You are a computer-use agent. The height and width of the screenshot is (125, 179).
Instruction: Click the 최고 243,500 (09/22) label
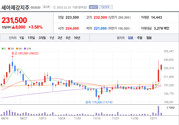pyautogui.click(x=25, y=53)
